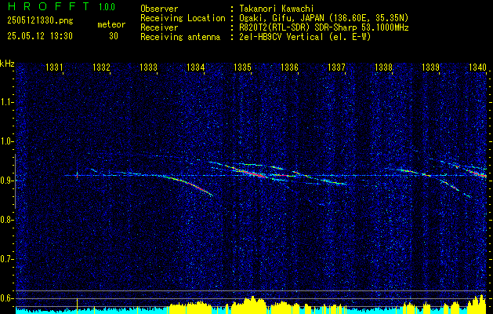This screenshot has width=493, height=314.
Task: Click the 'Receiving Location' label
Action: [x=183, y=18]
